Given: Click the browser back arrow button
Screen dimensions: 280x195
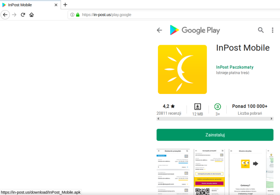Looking at the screenshot, I should tap(5, 15).
